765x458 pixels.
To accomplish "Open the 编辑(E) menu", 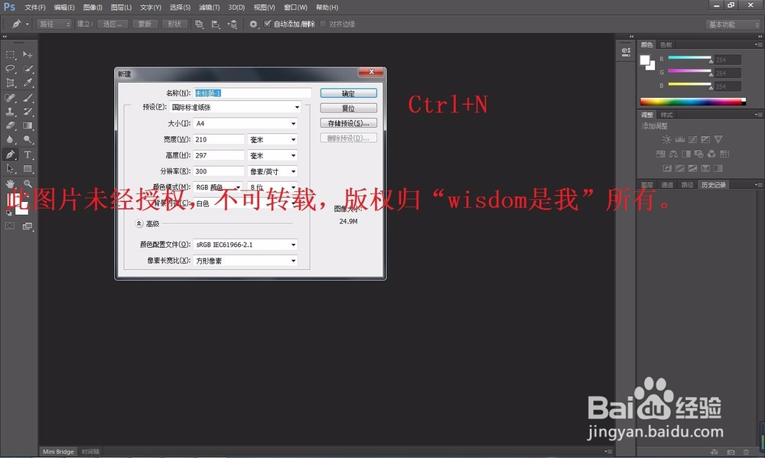I will pyautogui.click(x=64, y=8).
